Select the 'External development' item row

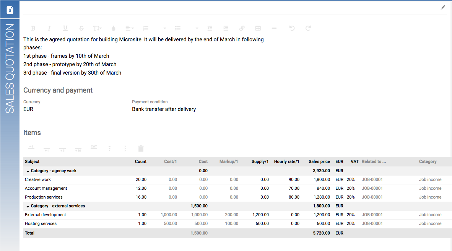[237, 215]
